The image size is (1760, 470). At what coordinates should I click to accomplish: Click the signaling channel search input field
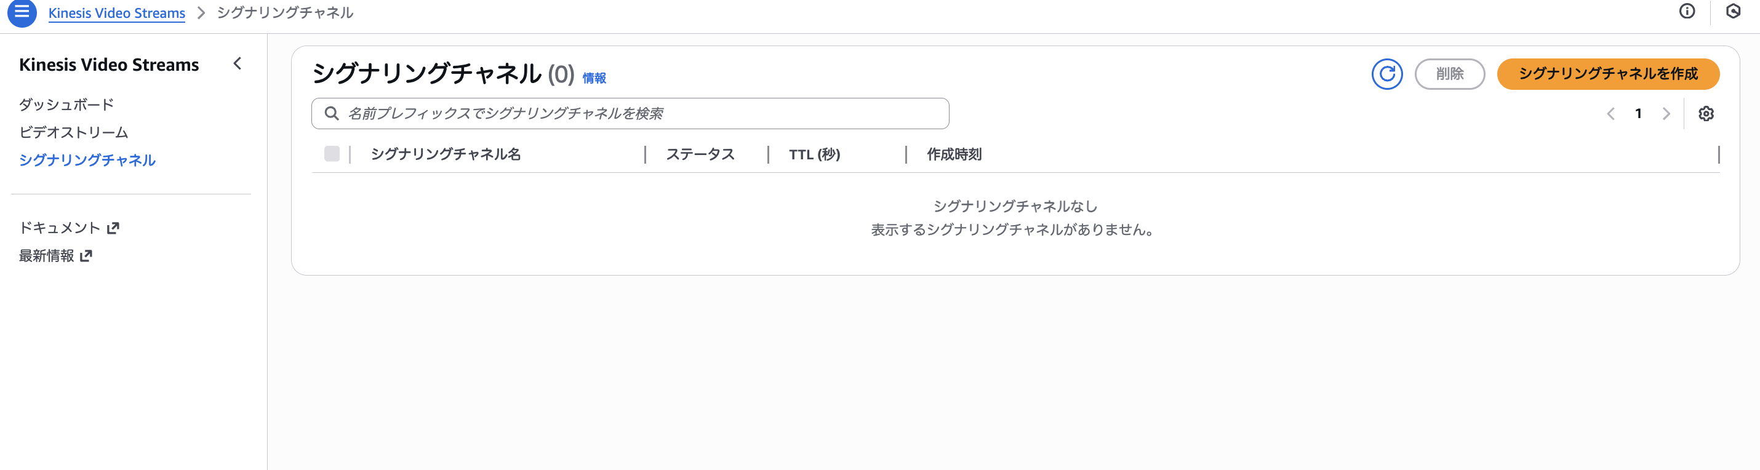[615, 113]
